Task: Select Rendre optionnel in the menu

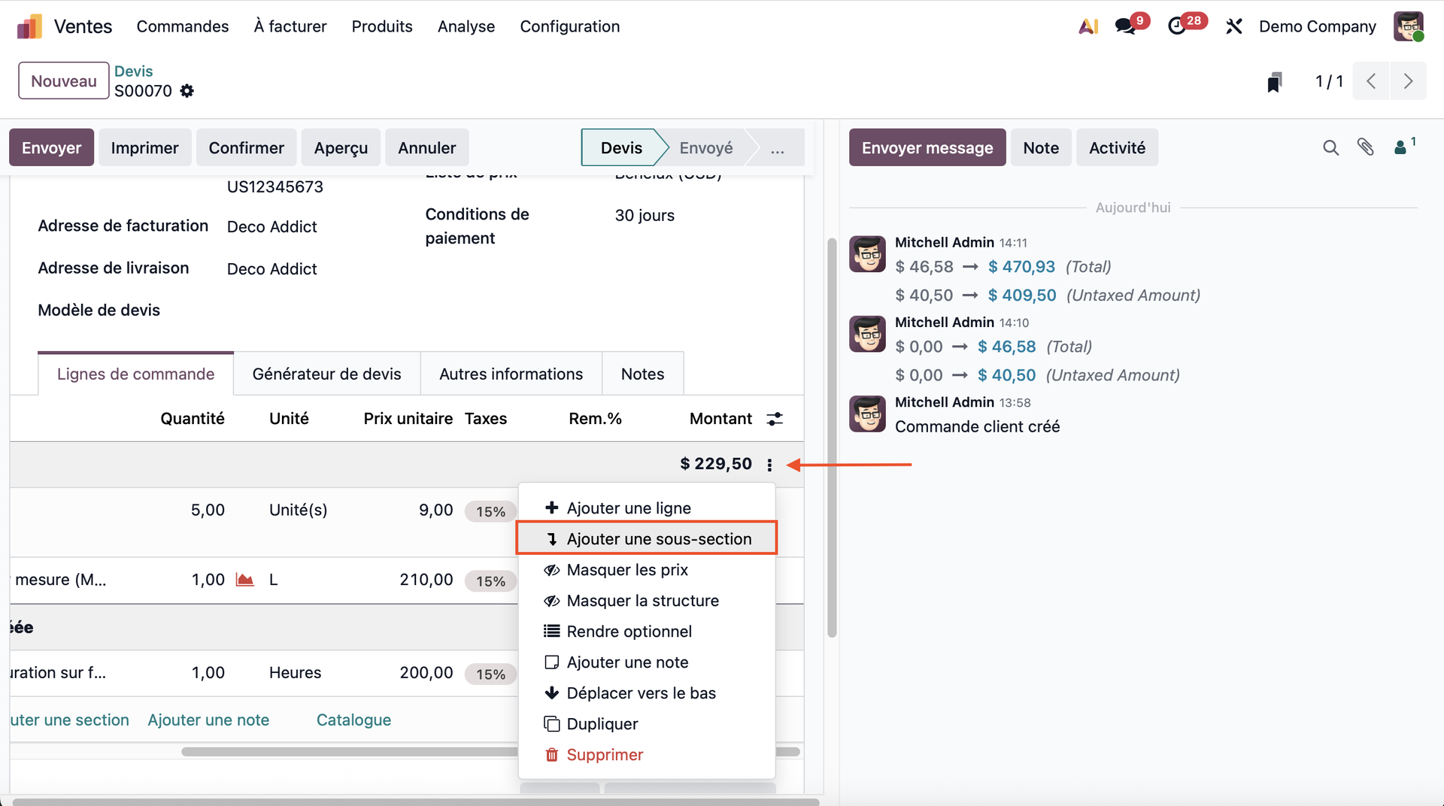Action: coord(629,632)
